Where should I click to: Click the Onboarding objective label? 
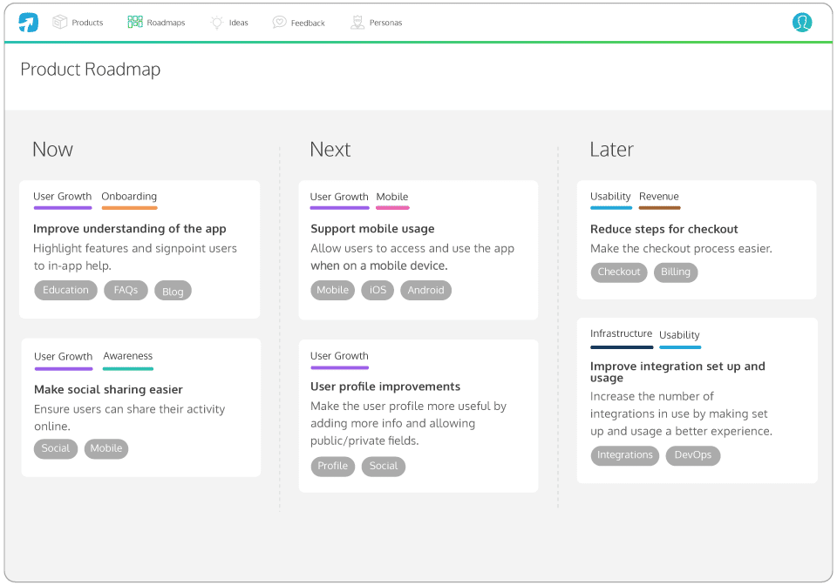[129, 196]
